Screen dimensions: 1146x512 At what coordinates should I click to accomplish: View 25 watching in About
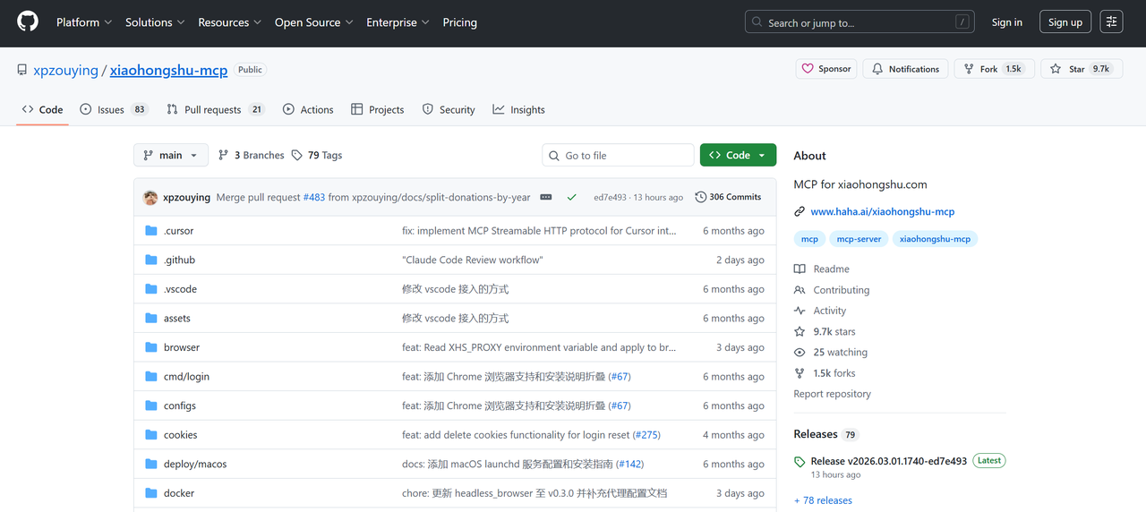click(x=831, y=352)
